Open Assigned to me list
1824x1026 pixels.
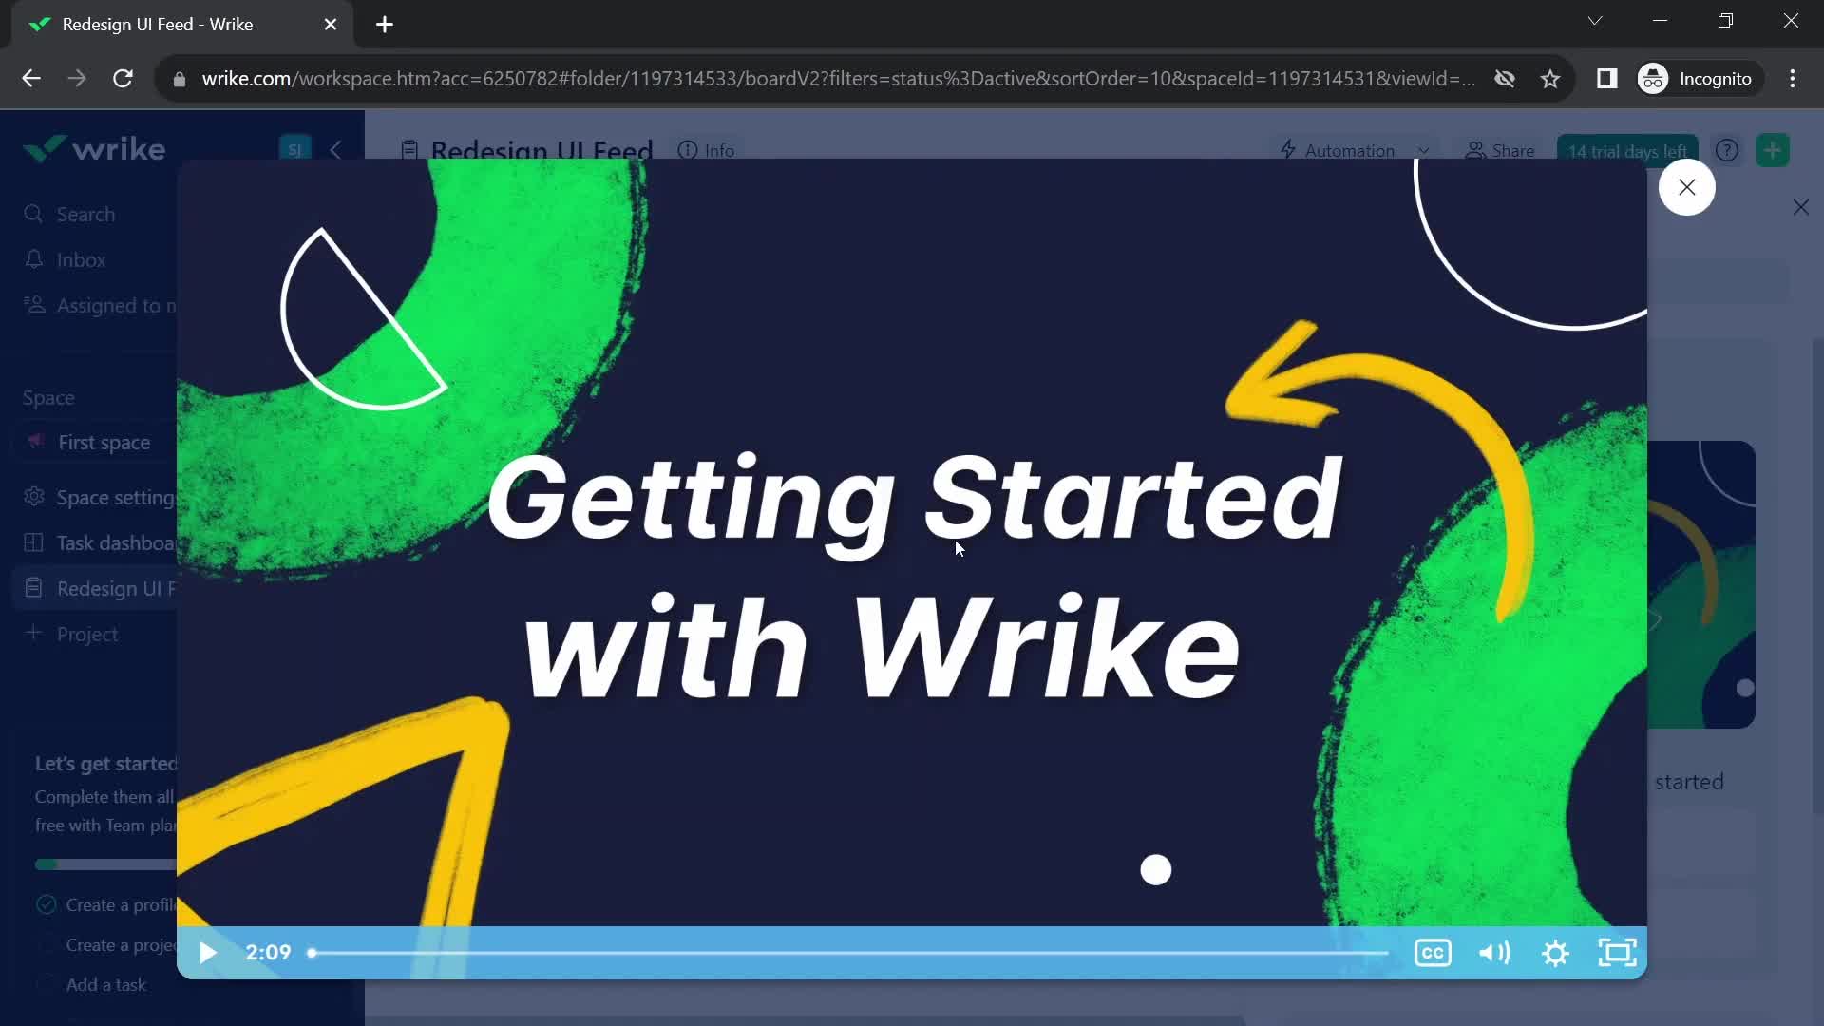99,306
